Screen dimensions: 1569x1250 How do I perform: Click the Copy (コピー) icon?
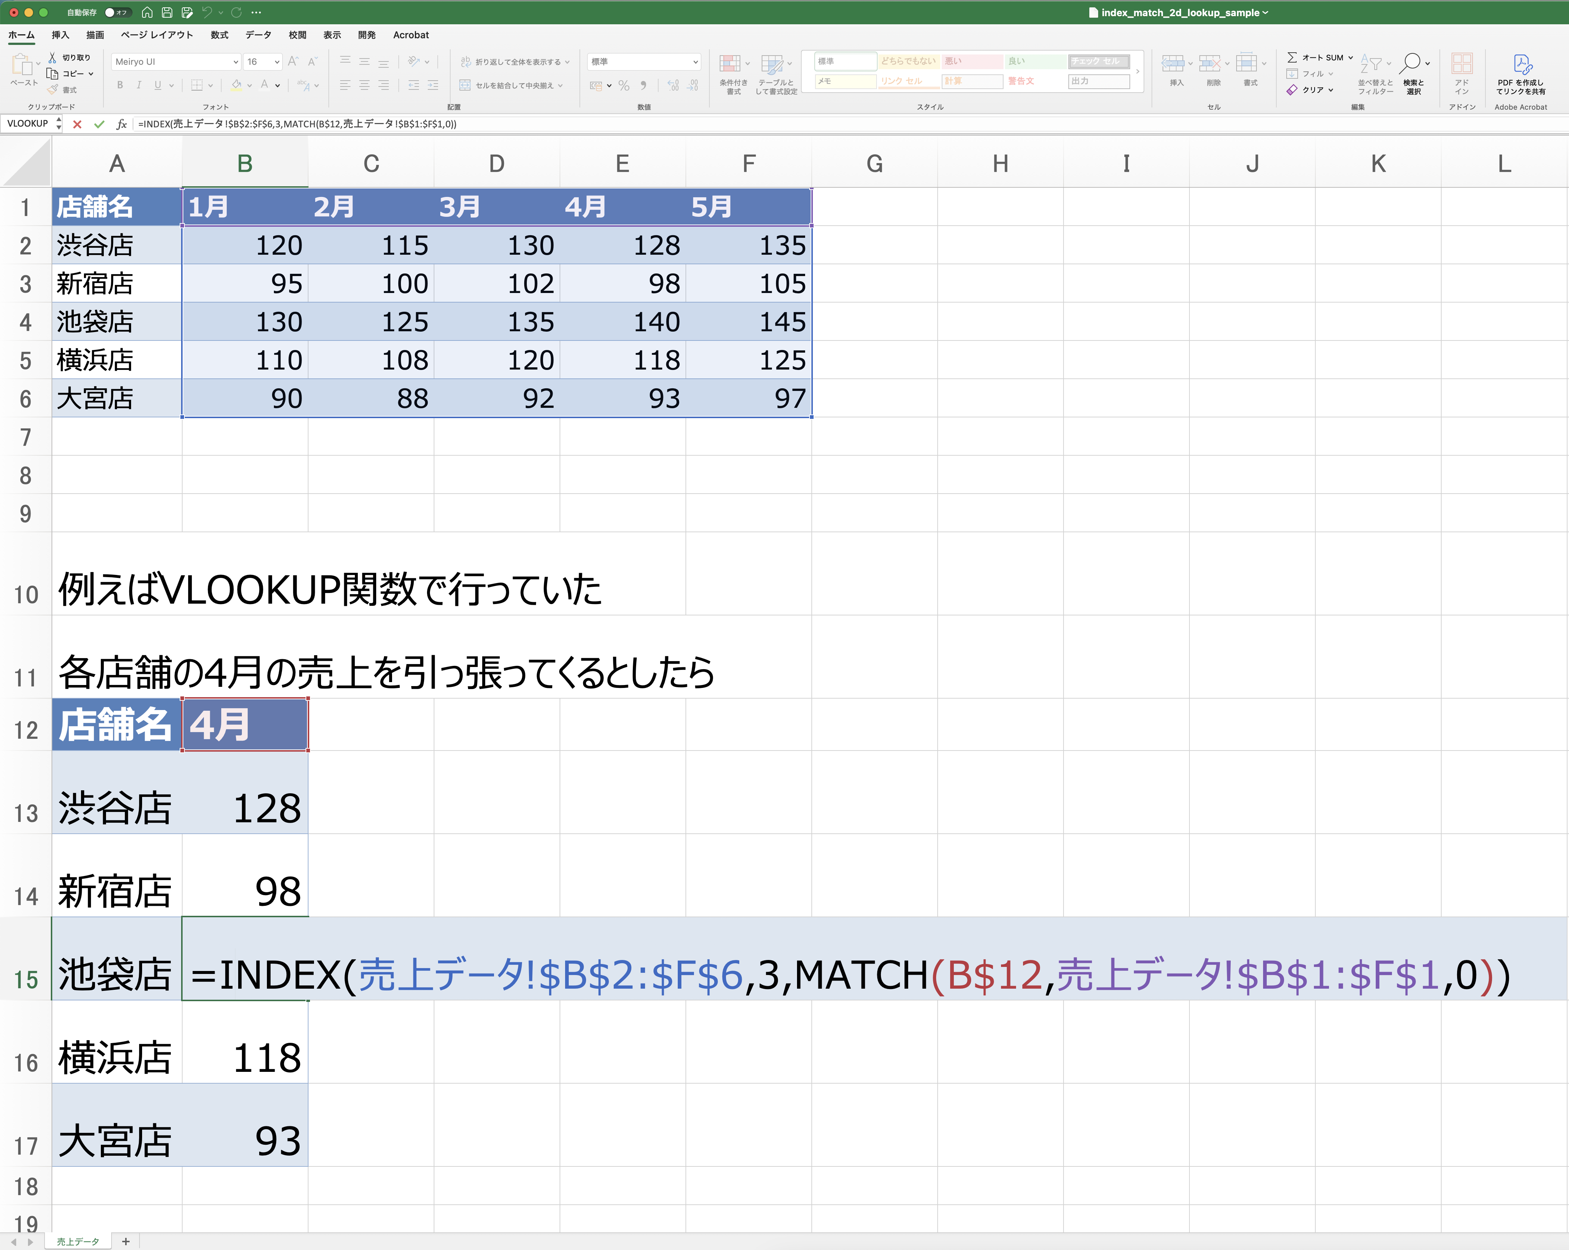click(x=52, y=74)
